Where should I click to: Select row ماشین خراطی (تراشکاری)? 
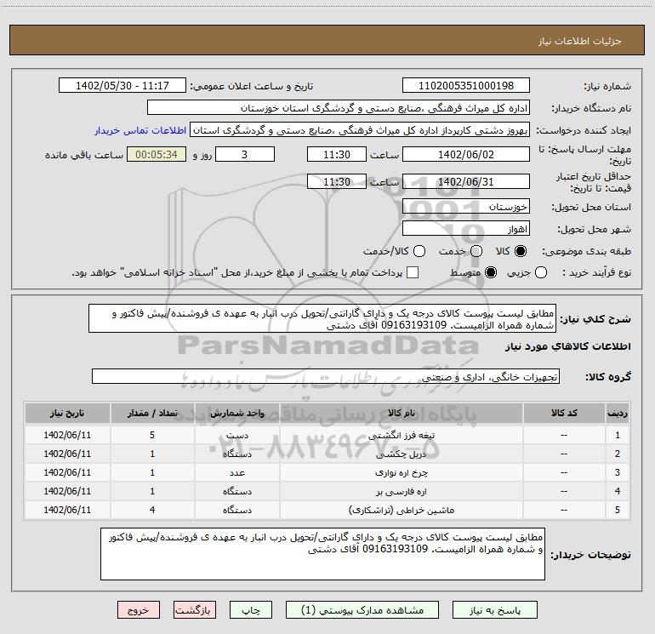coord(327,510)
